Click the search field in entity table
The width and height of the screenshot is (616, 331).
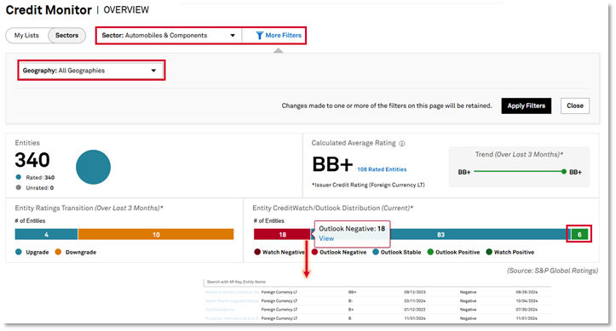(377, 282)
